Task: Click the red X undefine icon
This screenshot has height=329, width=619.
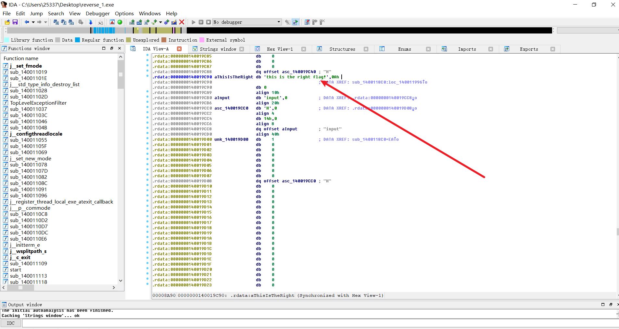Action: pyautogui.click(x=182, y=22)
